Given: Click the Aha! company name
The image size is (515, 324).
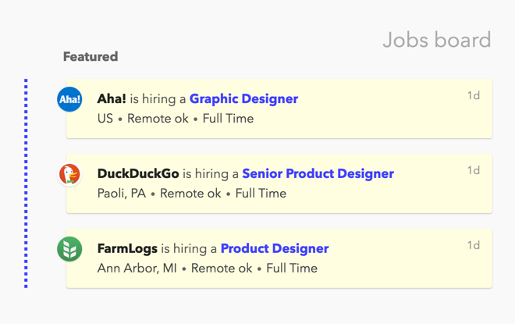Looking at the screenshot, I should point(112,99).
